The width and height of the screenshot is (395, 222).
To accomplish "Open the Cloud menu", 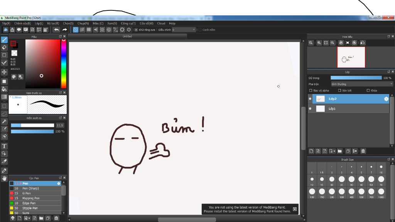I will (161, 24).
